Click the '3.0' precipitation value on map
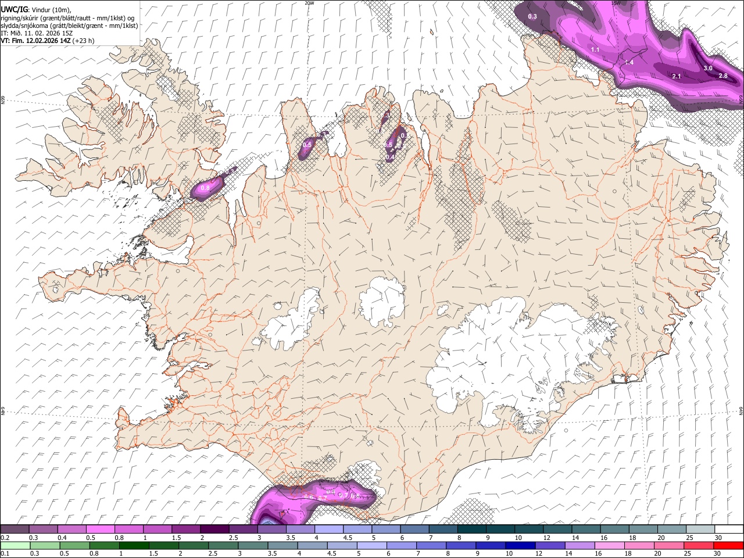 708,68
